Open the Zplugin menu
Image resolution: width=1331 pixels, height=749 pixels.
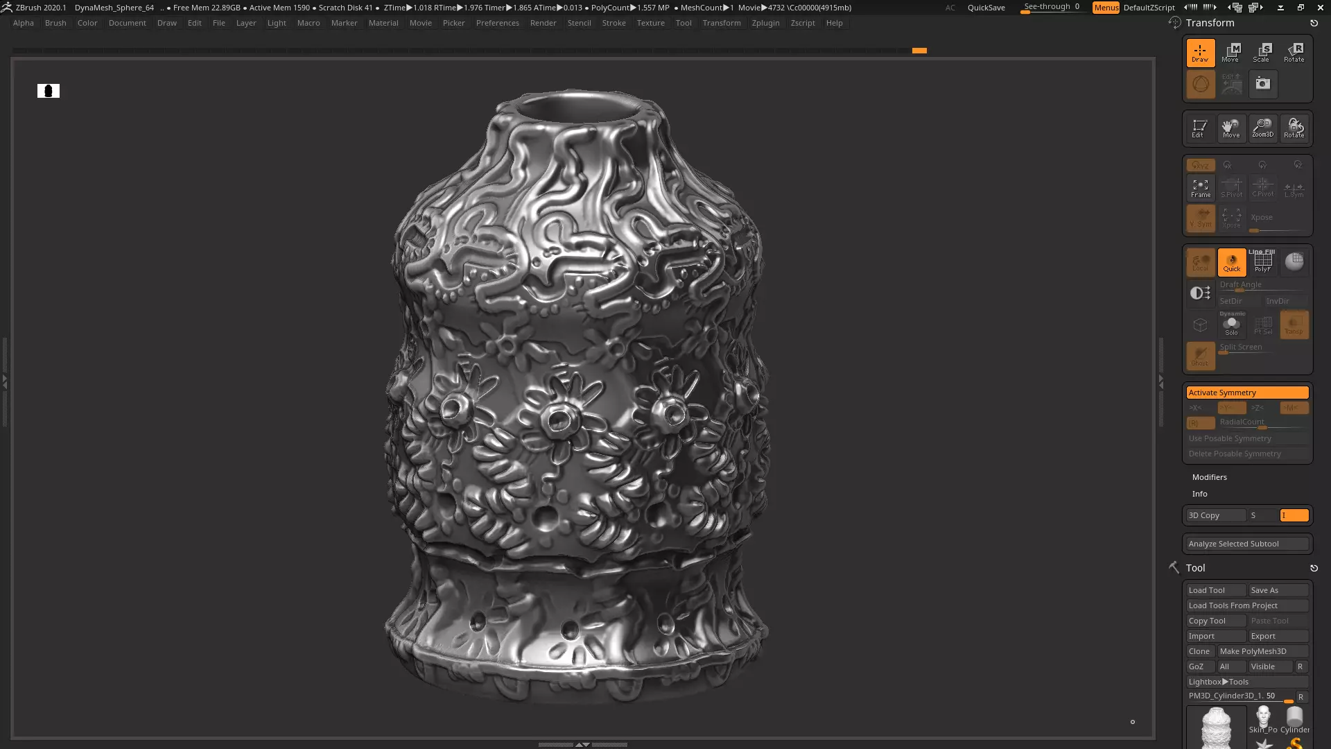pyautogui.click(x=765, y=23)
